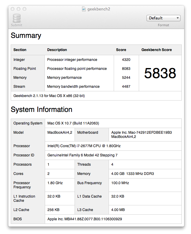Select the integer score 4320
The image size is (191, 234).
coord(126,60)
